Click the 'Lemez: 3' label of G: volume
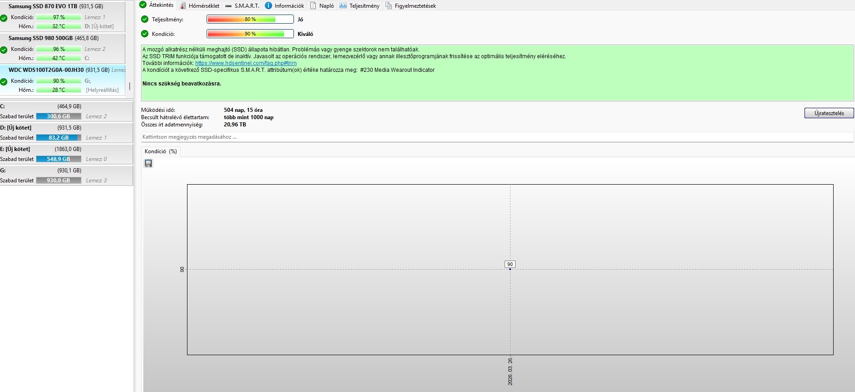This screenshot has width=855, height=392. click(96, 181)
